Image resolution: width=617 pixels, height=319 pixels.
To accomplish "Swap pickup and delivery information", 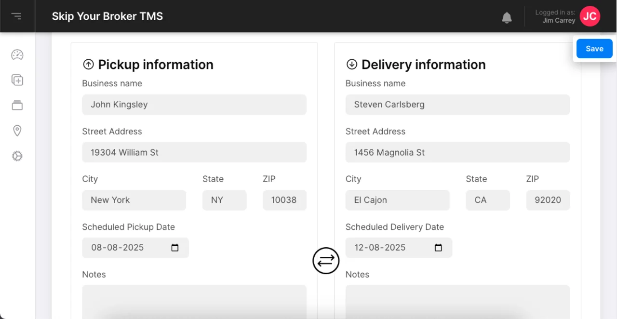I will pos(326,261).
